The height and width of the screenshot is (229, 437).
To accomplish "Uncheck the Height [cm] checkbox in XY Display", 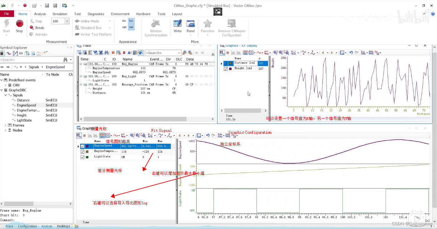I will pyautogui.click(x=226, y=69).
